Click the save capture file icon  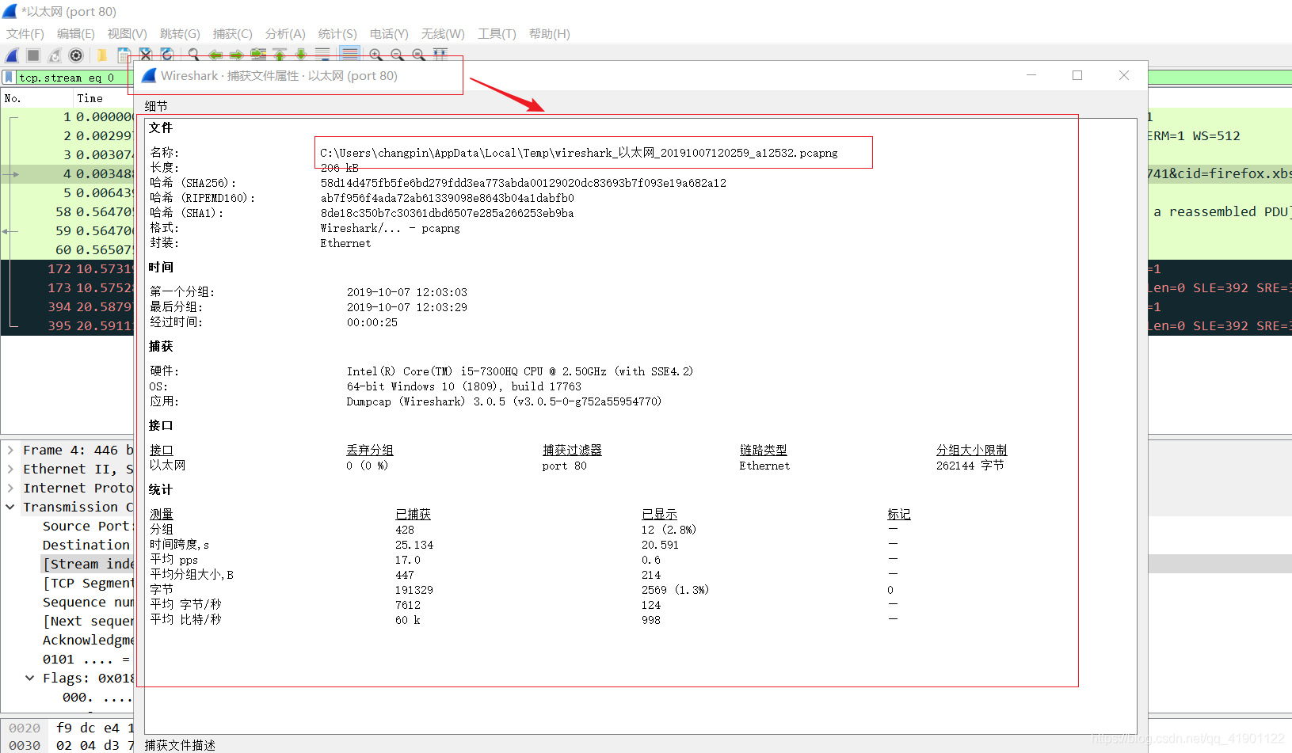pos(124,55)
